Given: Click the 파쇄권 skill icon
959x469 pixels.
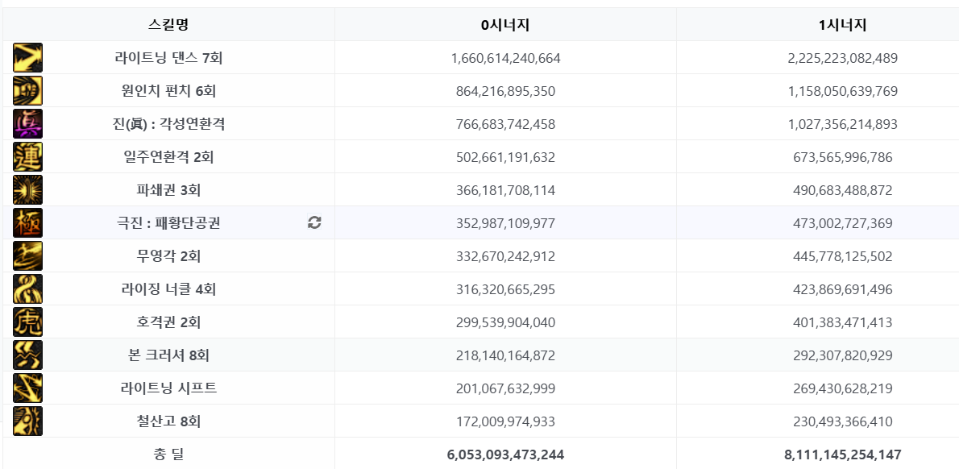Looking at the screenshot, I should (x=27, y=190).
